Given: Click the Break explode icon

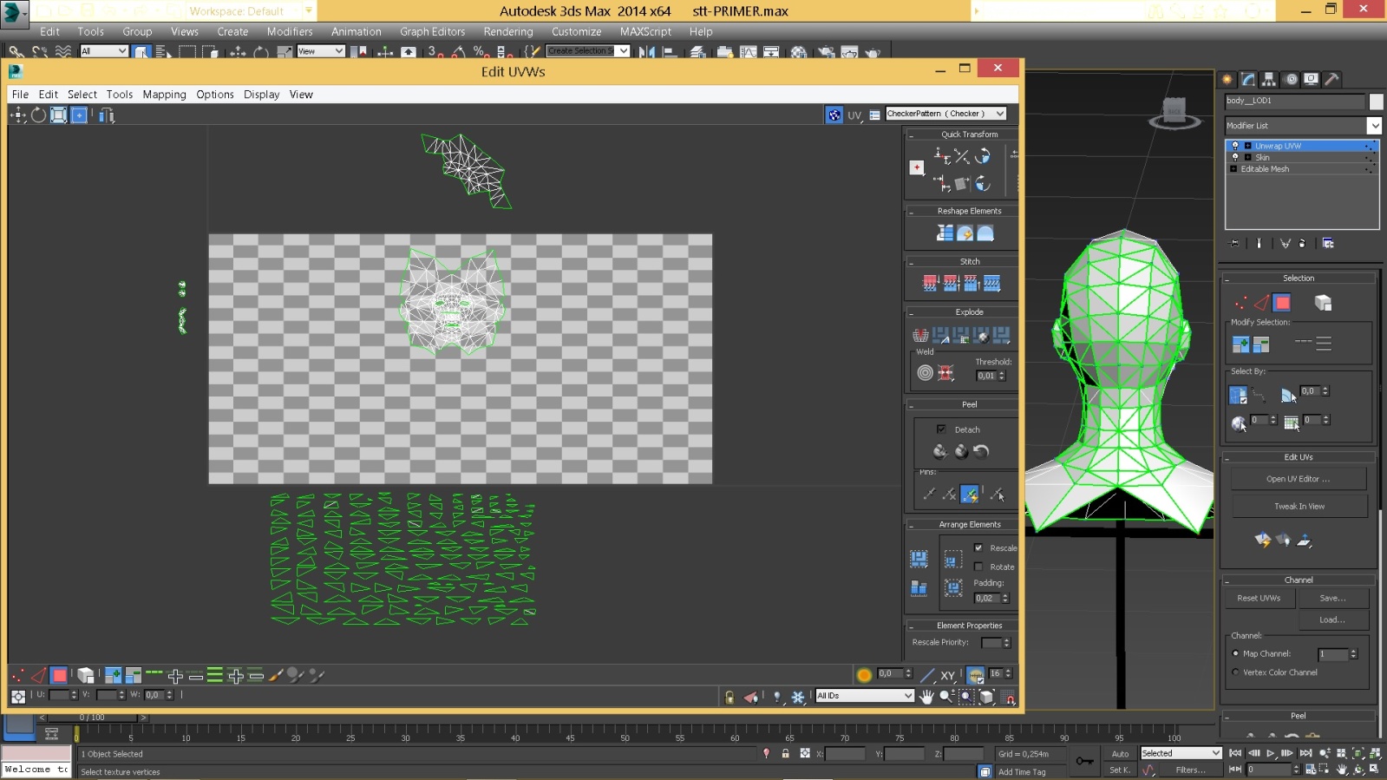Looking at the screenshot, I should [920, 335].
